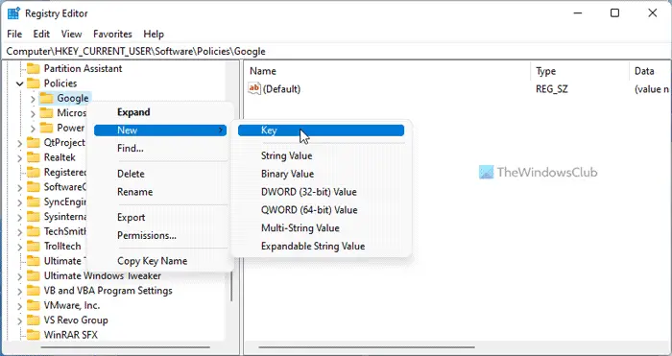
Task: Click the WinRAR SFX folder icon
Action: tap(33, 335)
